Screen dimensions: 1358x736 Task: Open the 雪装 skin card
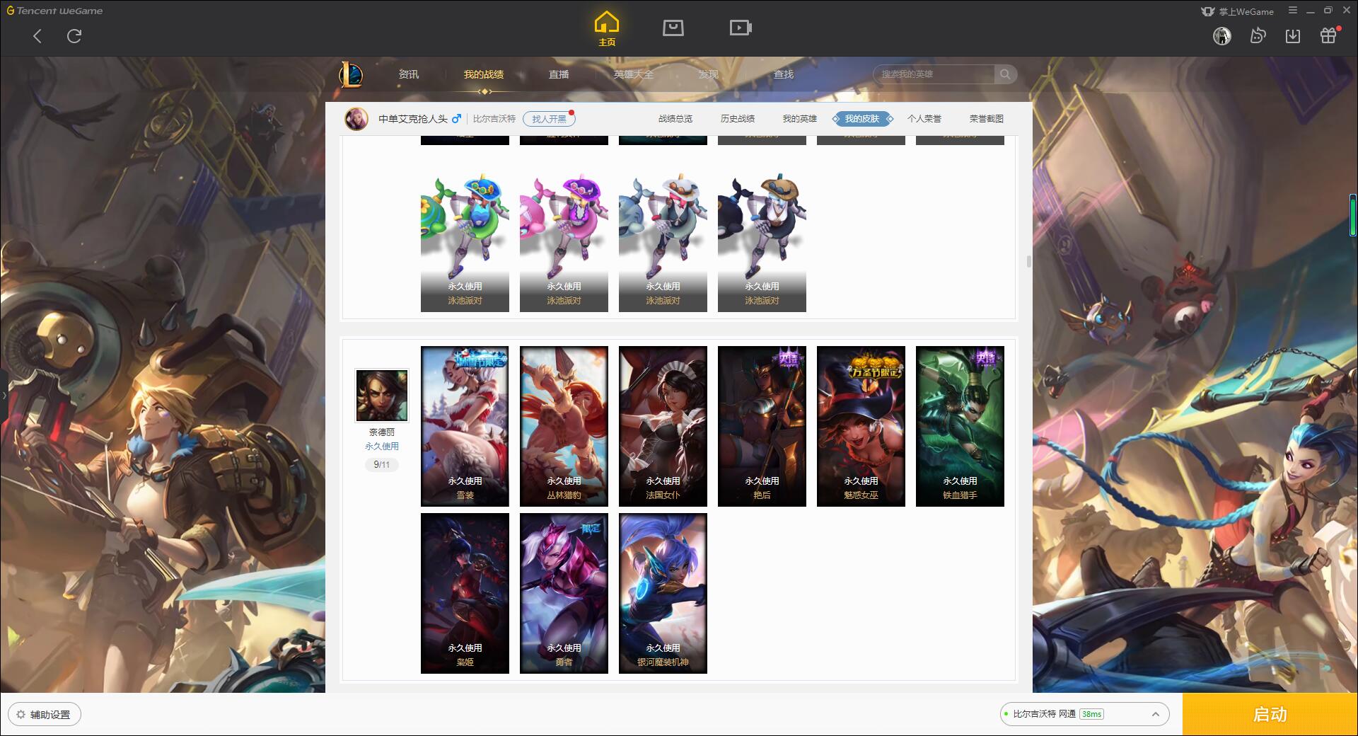[x=465, y=426]
